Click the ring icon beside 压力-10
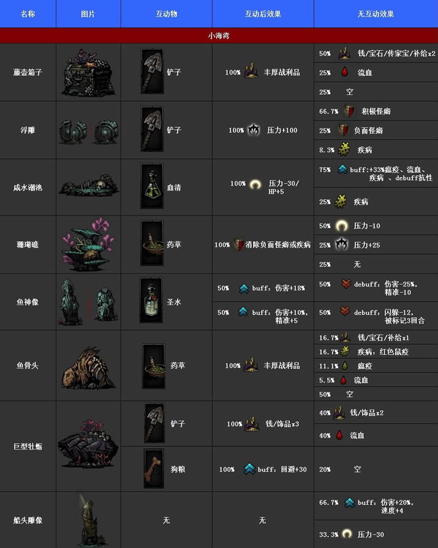The width and height of the screenshot is (438, 548). [342, 226]
